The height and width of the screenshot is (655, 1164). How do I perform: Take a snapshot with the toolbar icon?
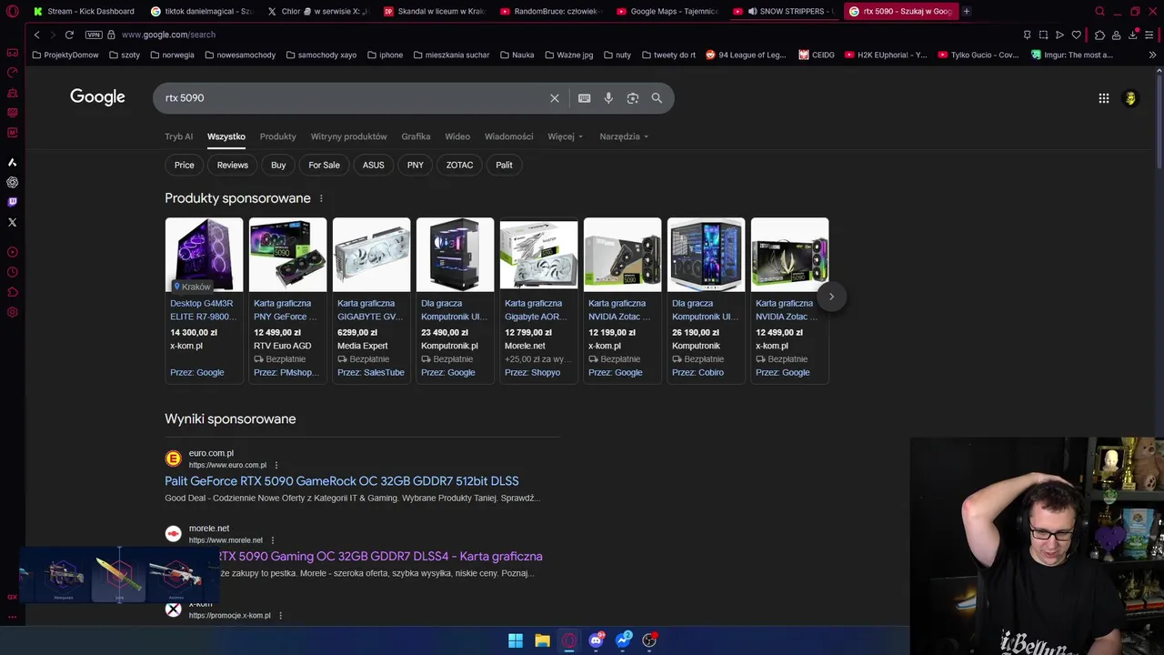(x=1043, y=35)
